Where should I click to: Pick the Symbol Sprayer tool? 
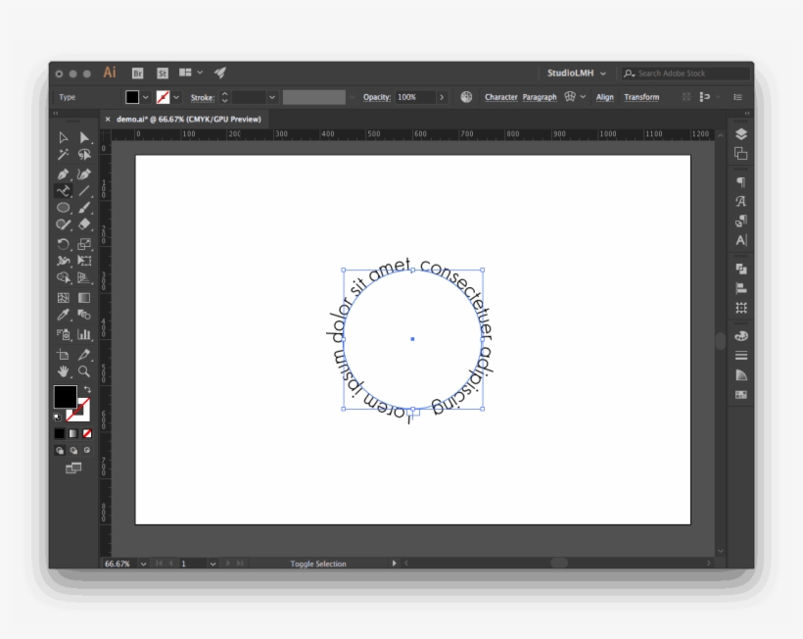pyautogui.click(x=63, y=334)
